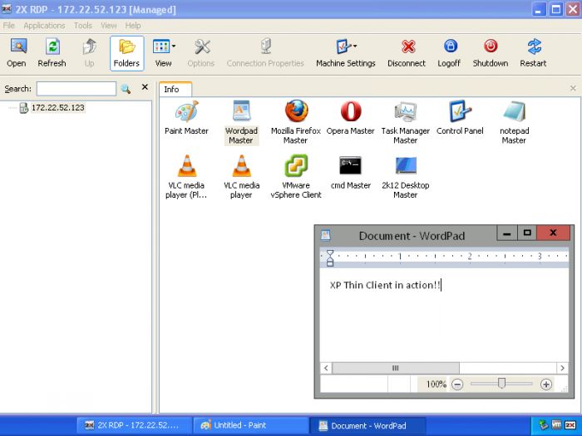The image size is (582, 436).
Task: Click WordPad horizontal scrollbar left arrow
Action: click(x=326, y=368)
